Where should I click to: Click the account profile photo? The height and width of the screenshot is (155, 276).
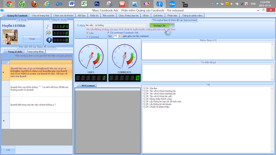click(x=10, y=37)
